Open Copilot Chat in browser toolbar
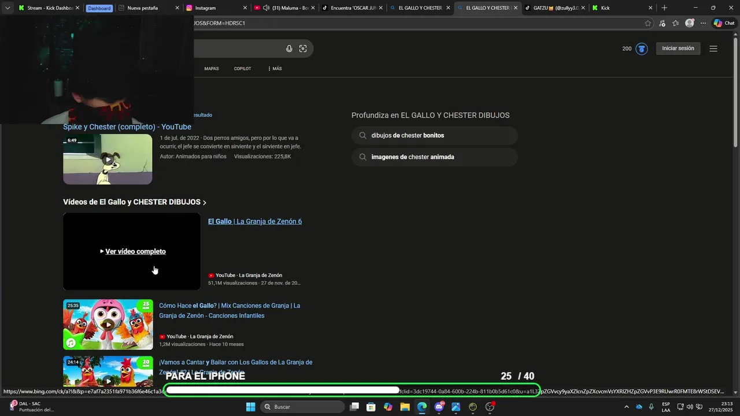This screenshot has width=740, height=416. click(x=724, y=23)
